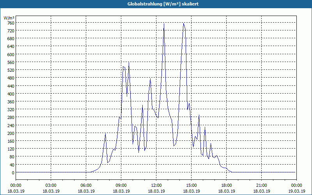Pick the y-axis tick label "560"
This screenshot has height=195, width=312.
point(11,62)
